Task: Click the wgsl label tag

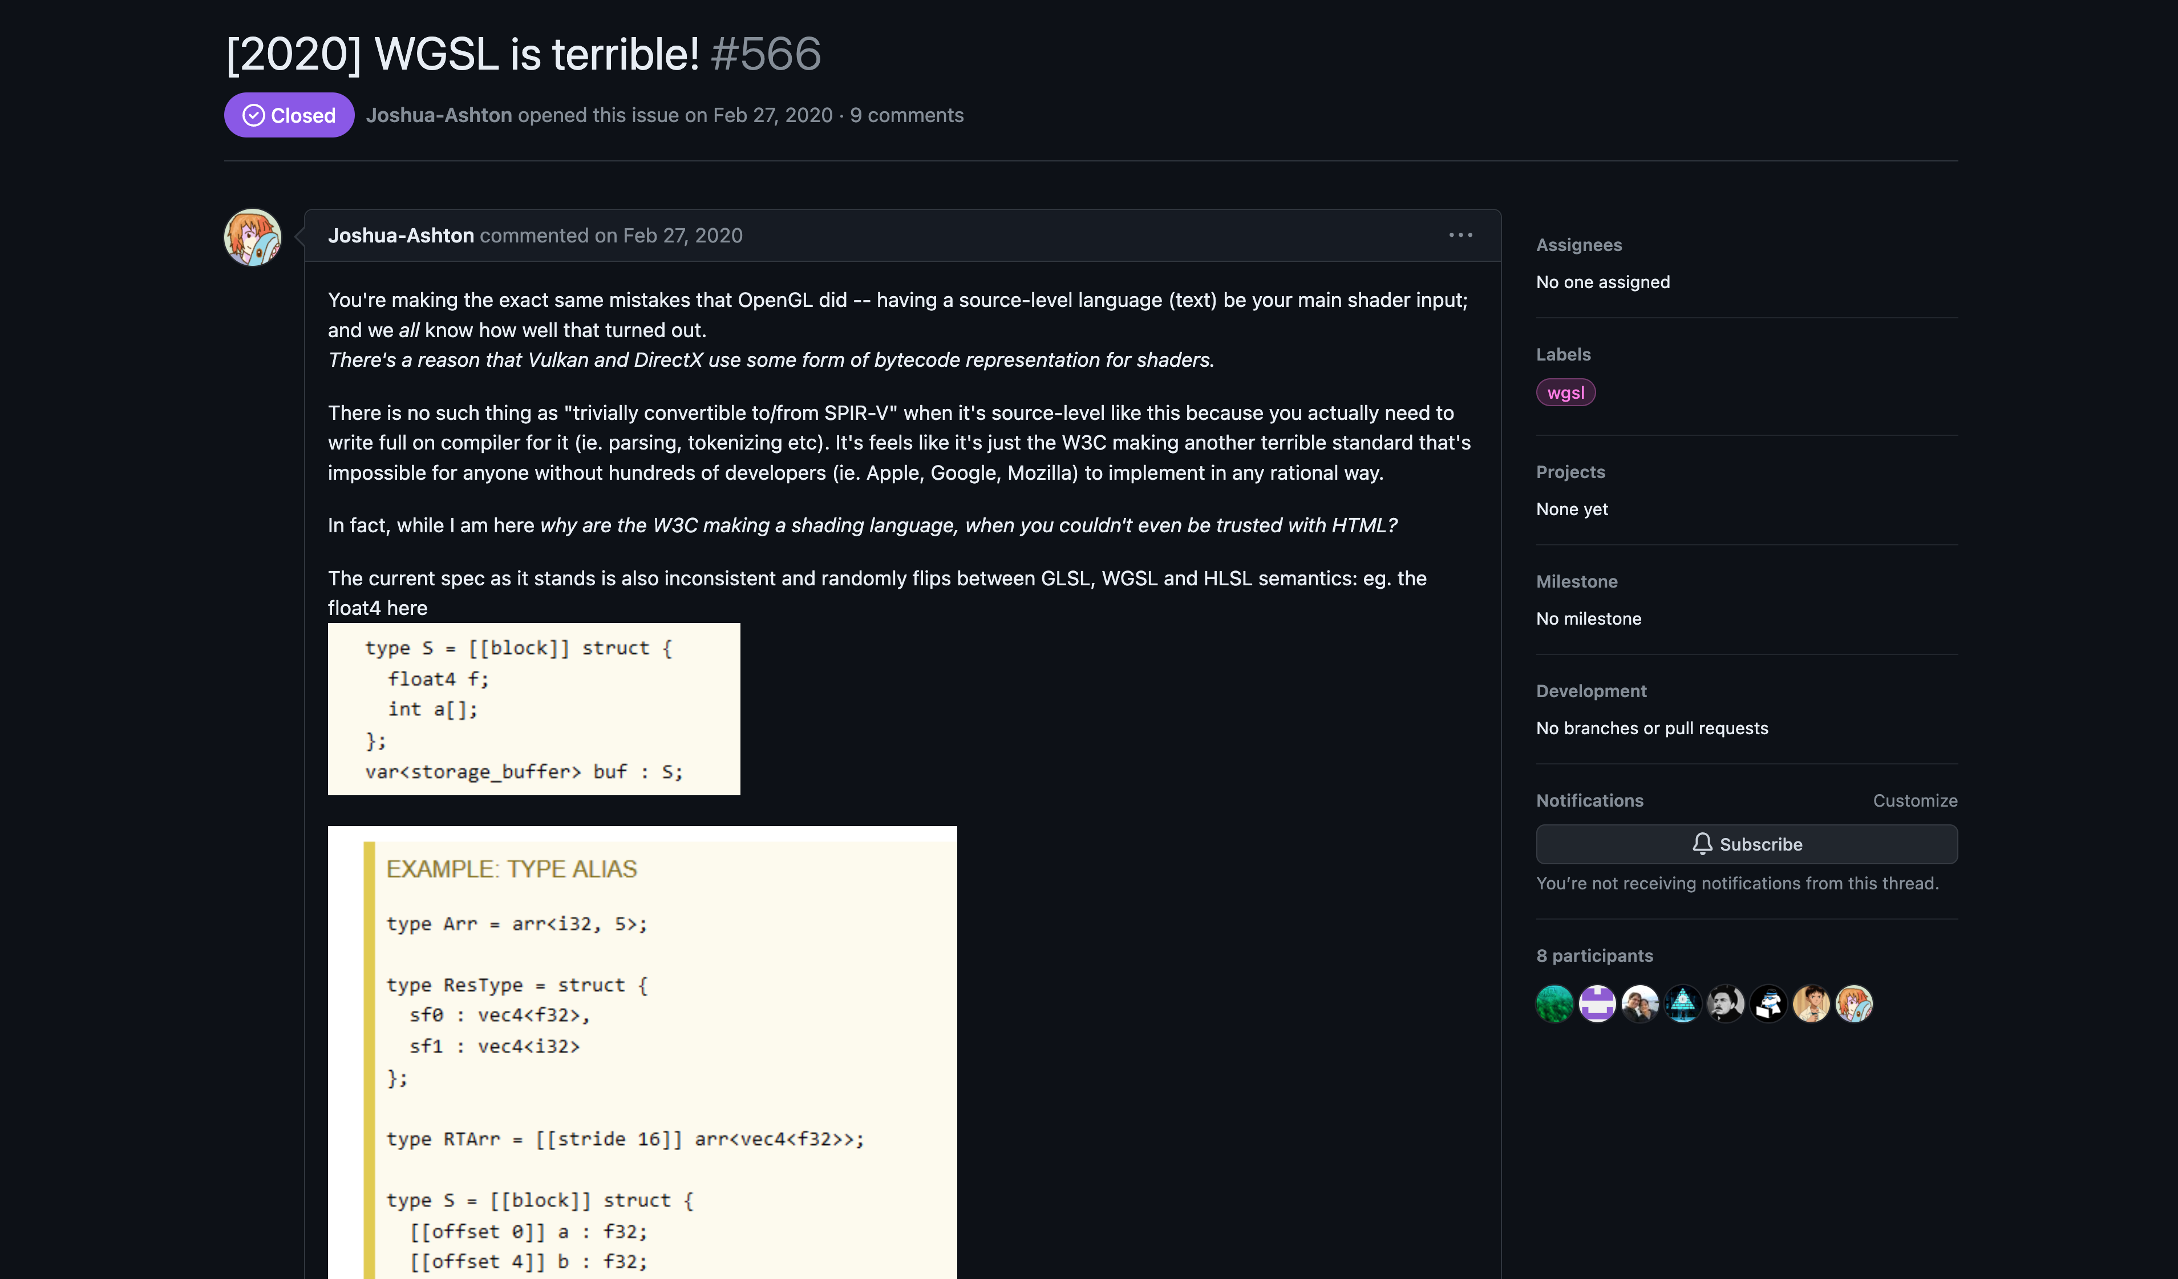Action: coord(1565,392)
